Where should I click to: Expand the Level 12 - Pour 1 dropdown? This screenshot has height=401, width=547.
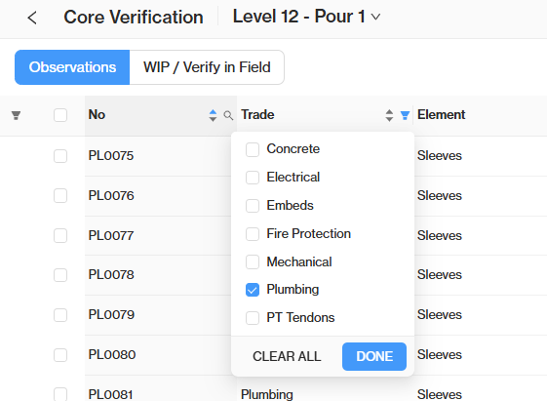306,17
